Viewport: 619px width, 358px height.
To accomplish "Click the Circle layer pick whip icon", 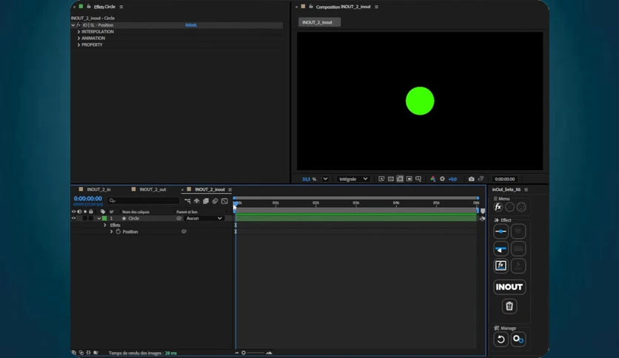I will click(x=179, y=218).
